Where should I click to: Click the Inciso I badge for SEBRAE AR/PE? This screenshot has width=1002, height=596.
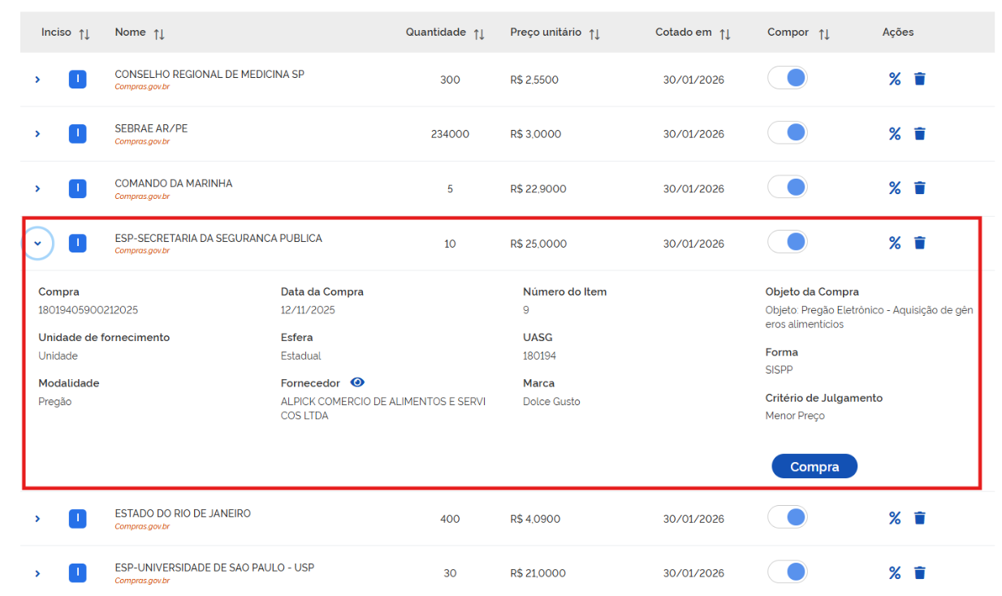pyautogui.click(x=77, y=134)
